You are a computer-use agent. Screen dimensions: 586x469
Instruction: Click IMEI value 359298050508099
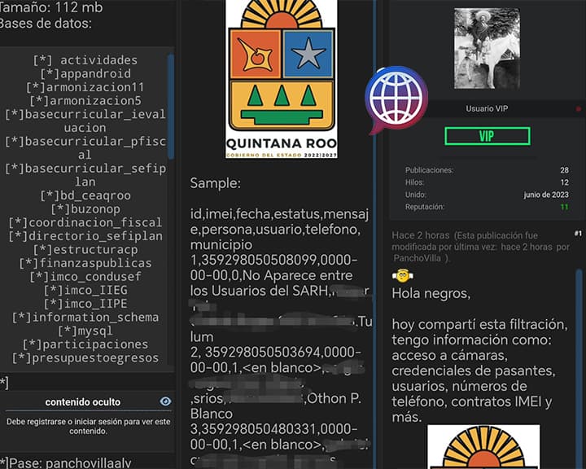tap(258, 260)
